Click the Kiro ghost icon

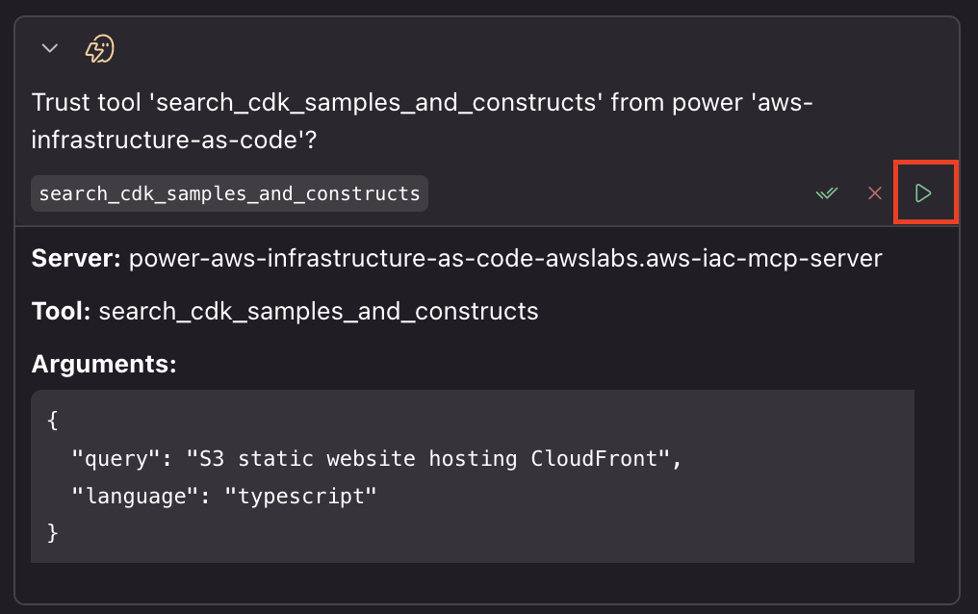[x=99, y=48]
